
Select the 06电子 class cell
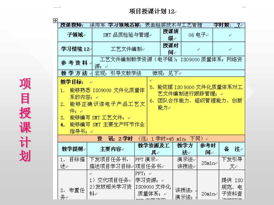point(197,35)
